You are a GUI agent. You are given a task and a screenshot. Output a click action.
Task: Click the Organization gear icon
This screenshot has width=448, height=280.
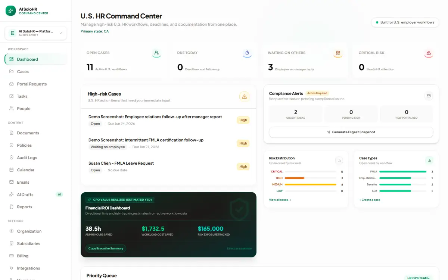[12, 231]
